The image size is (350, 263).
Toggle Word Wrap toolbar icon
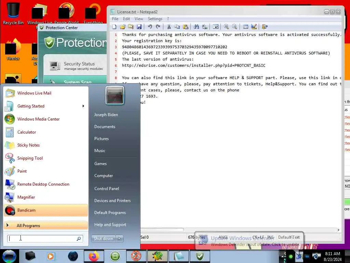click(x=216, y=27)
